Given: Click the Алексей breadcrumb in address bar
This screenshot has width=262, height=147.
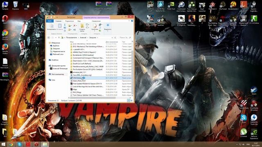Looking at the screenshot, I should (83, 38).
